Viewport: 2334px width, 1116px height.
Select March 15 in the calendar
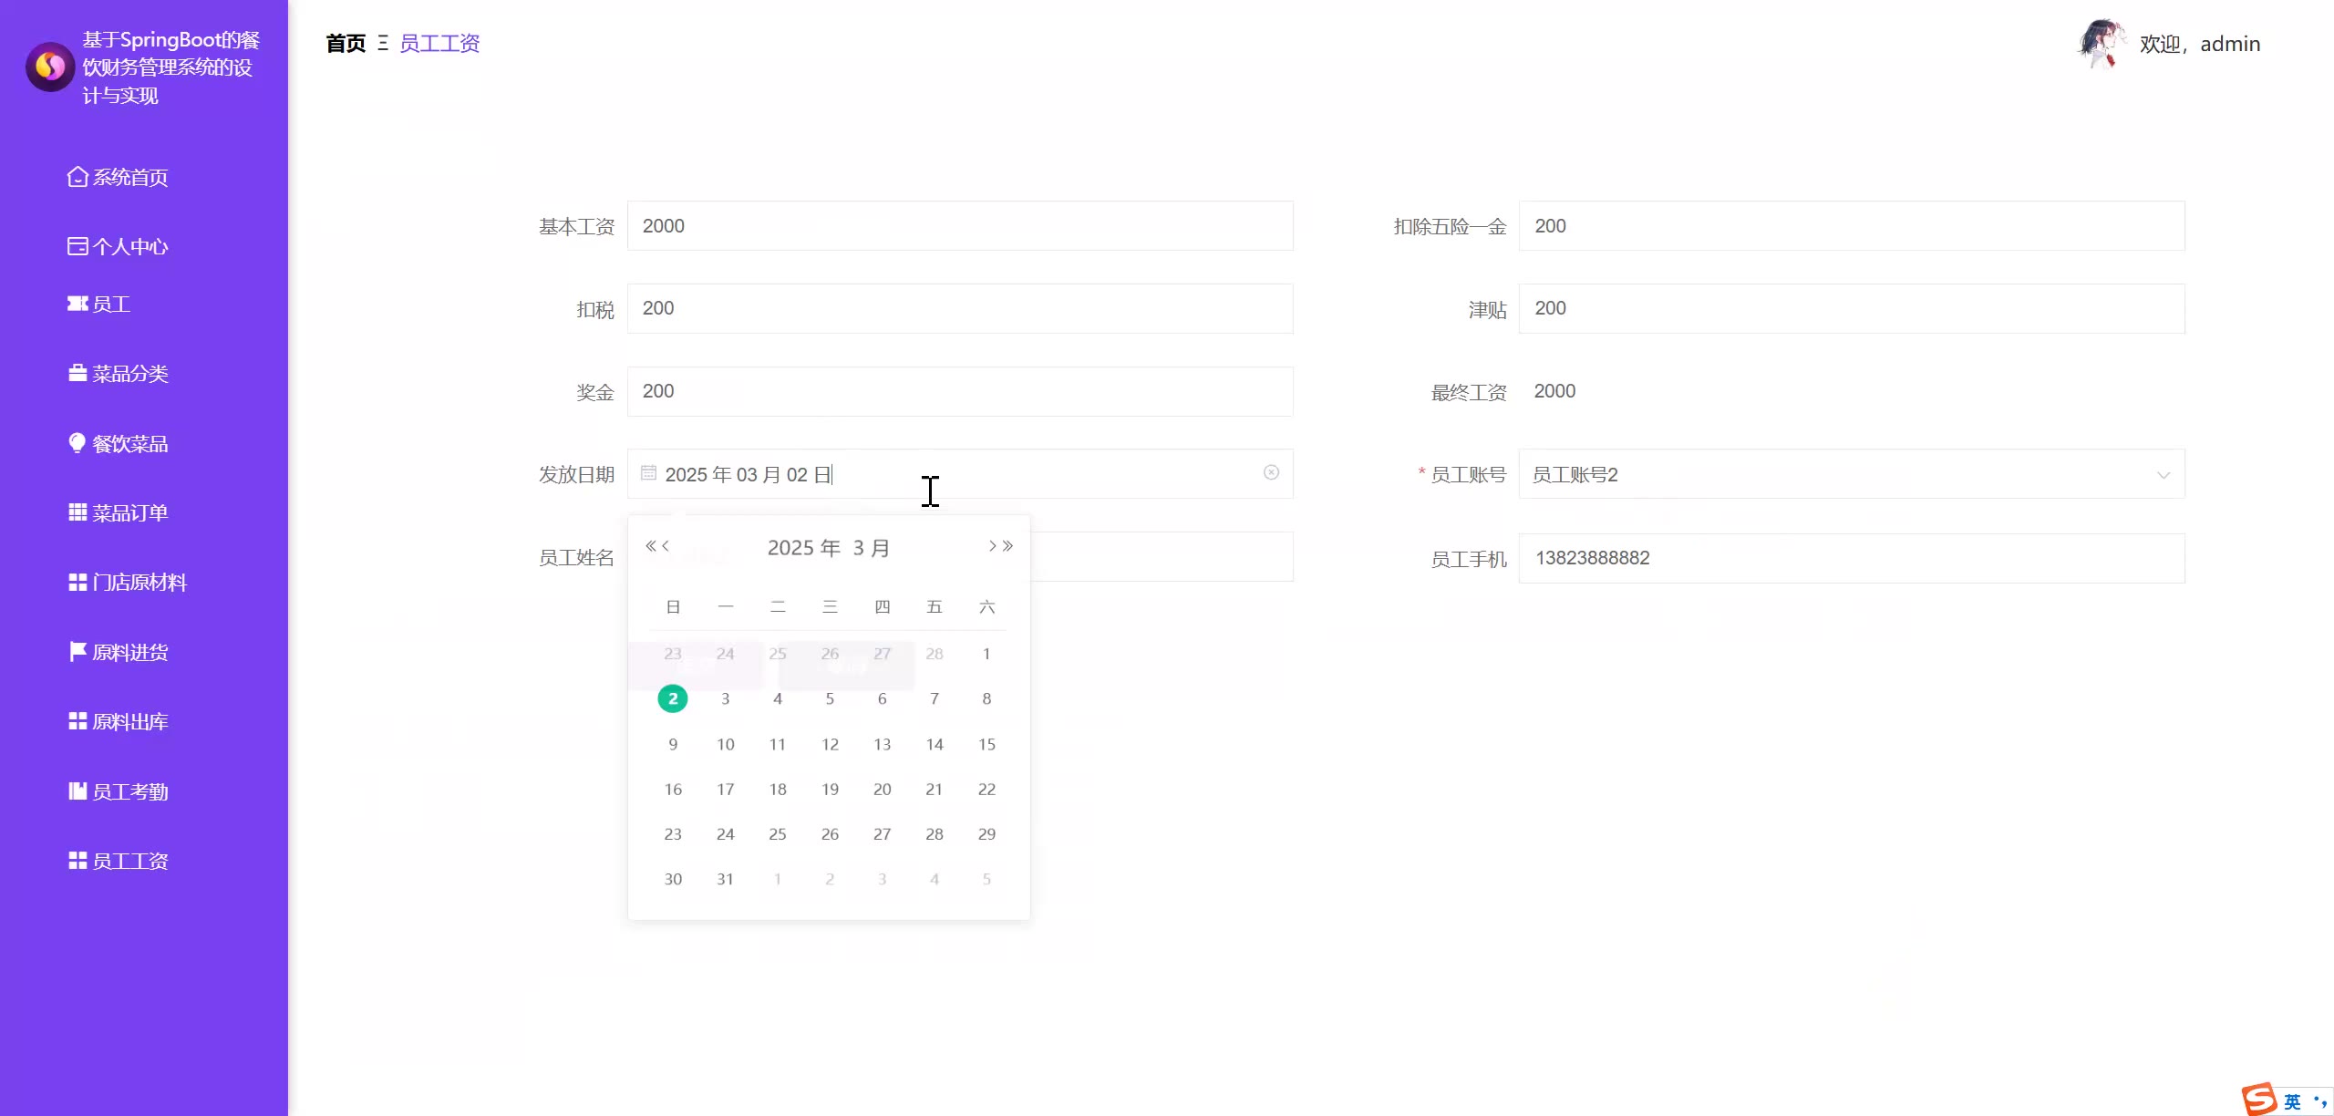tap(986, 744)
